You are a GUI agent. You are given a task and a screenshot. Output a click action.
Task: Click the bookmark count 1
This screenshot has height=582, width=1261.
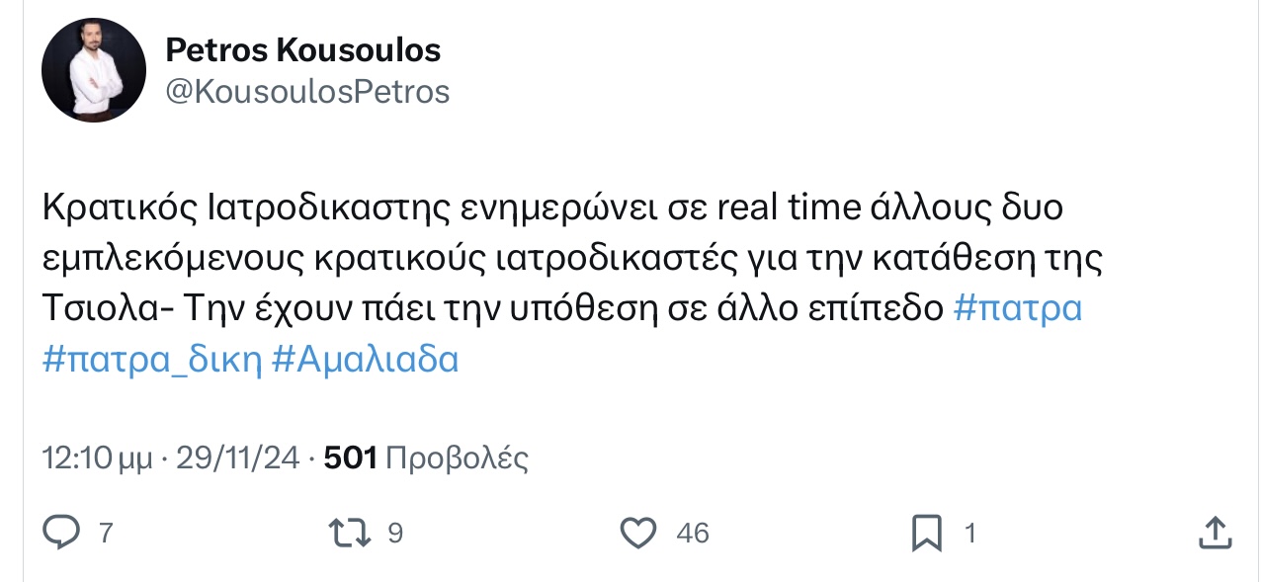[969, 534]
